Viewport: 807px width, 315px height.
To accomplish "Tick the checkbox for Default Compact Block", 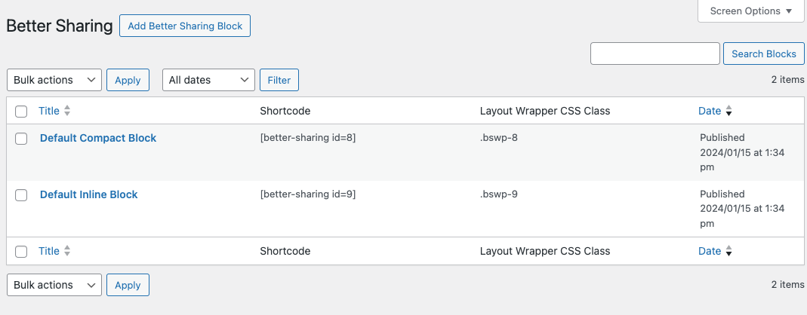I will pos(21,139).
